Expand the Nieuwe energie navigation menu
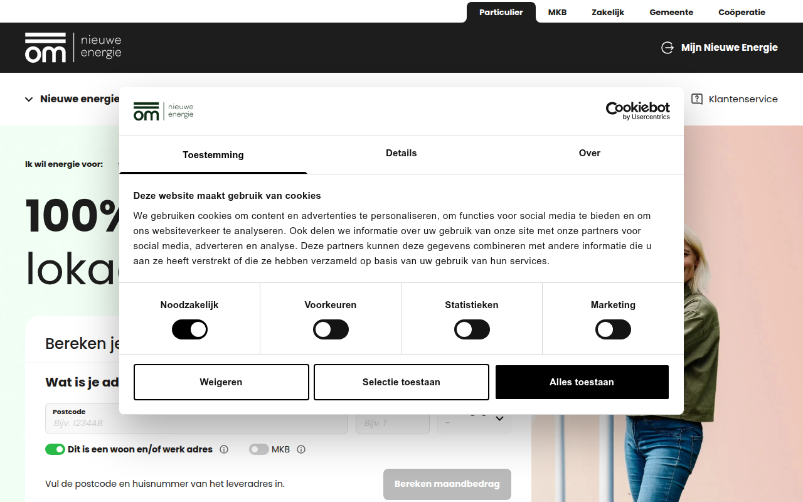 tap(72, 99)
